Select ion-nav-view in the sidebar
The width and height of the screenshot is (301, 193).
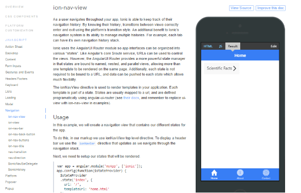point(16,117)
